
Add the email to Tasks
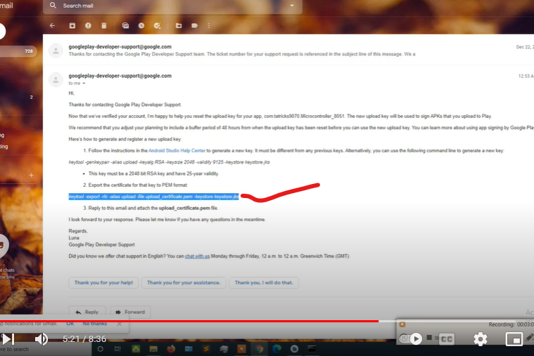tap(158, 26)
